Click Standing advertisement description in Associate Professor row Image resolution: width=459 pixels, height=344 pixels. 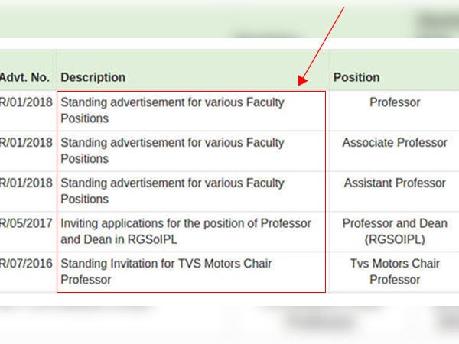point(172,151)
